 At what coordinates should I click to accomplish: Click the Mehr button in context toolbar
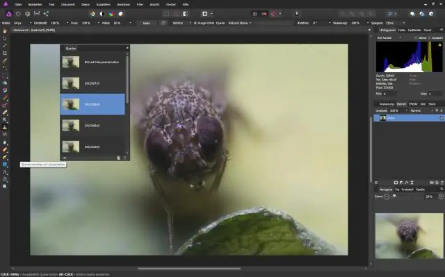(x=147, y=23)
